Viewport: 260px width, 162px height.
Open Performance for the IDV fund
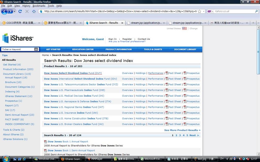click(155, 79)
